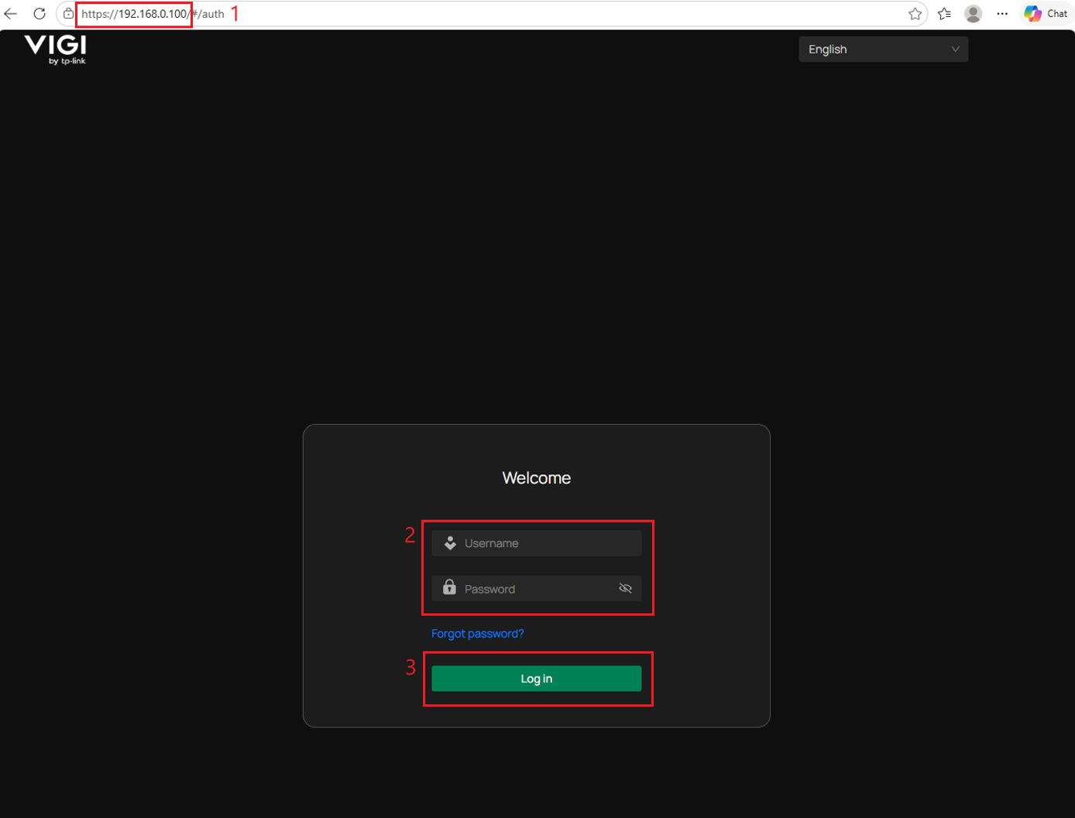
Task: Go back using the browser back arrow
Action: [11, 14]
